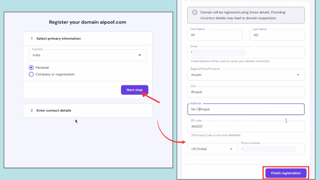Click the Phone number input field
The width and height of the screenshot is (320, 180).
(x=271, y=149)
